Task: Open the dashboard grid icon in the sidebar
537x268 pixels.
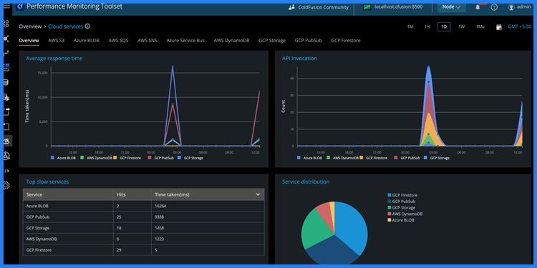Action: coord(6,24)
